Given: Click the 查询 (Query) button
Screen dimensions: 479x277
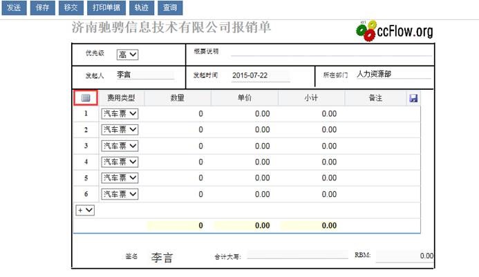Looking at the screenshot, I should point(170,8).
